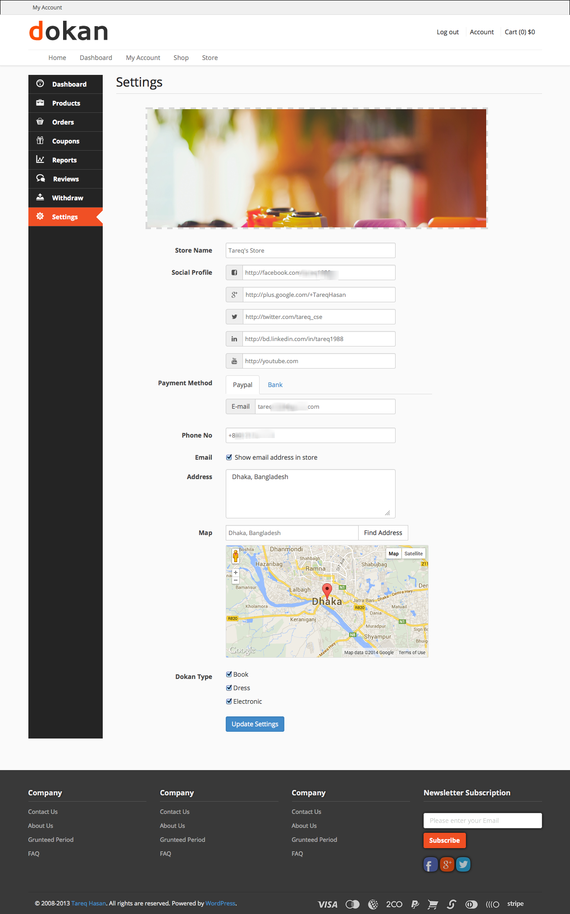Image resolution: width=570 pixels, height=914 pixels.
Task: Click the Twitter bird footer icon
Action: (463, 864)
